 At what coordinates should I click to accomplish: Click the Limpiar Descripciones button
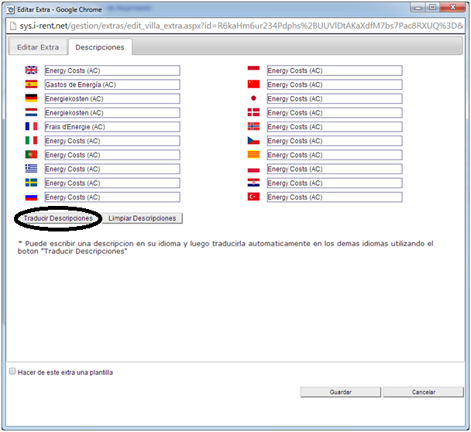[143, 218]
